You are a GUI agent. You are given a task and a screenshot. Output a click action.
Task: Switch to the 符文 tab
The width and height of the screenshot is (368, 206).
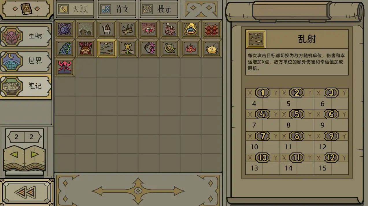click(117, 9)
